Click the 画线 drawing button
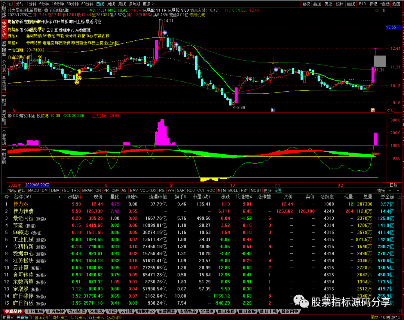Screen dimensions: 404x320 (351, 4)
